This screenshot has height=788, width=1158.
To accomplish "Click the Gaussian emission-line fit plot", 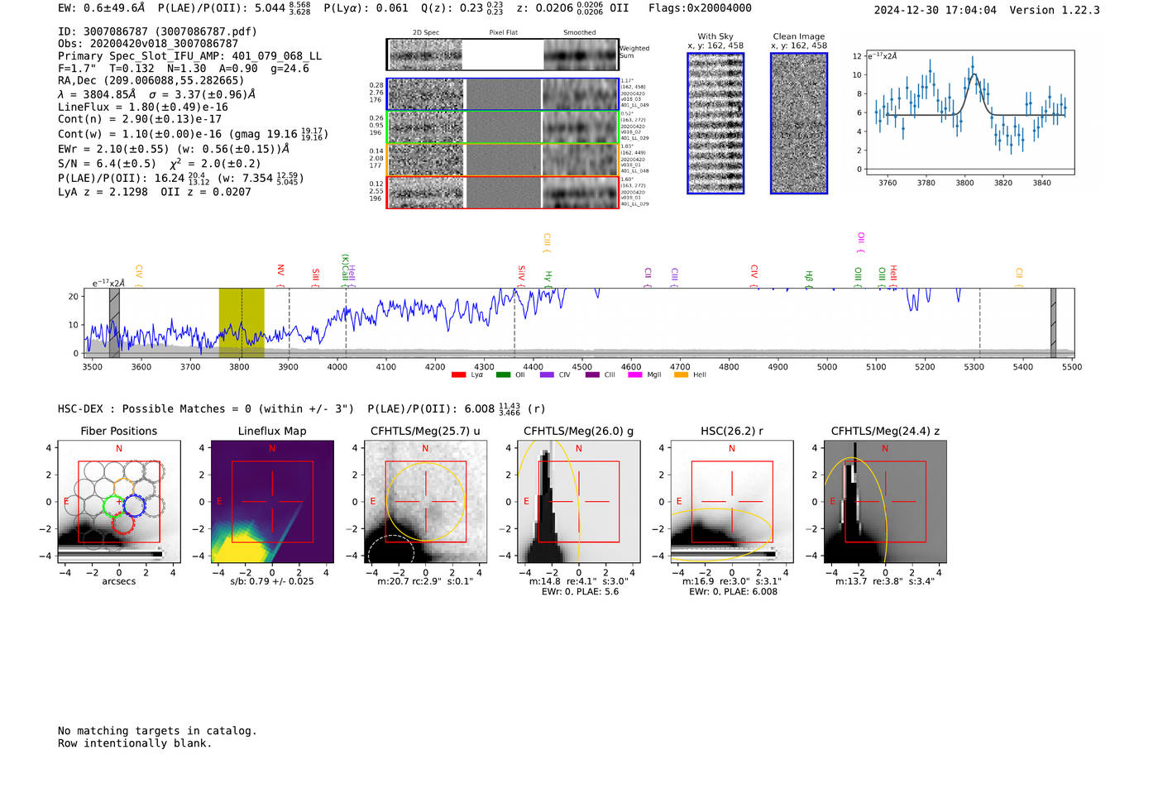I will point(969,113).
